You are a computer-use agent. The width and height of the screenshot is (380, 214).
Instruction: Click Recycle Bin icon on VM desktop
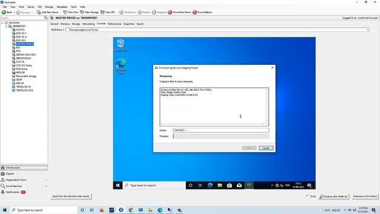[121, 45]
